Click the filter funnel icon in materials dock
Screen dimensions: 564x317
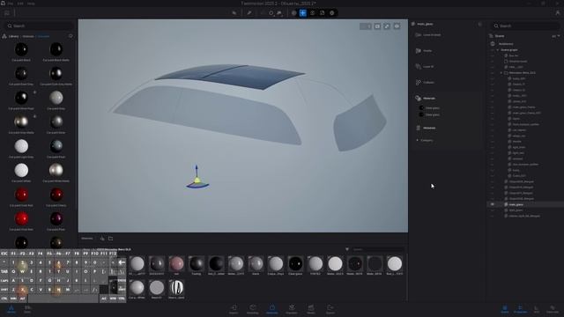[347, 249]
